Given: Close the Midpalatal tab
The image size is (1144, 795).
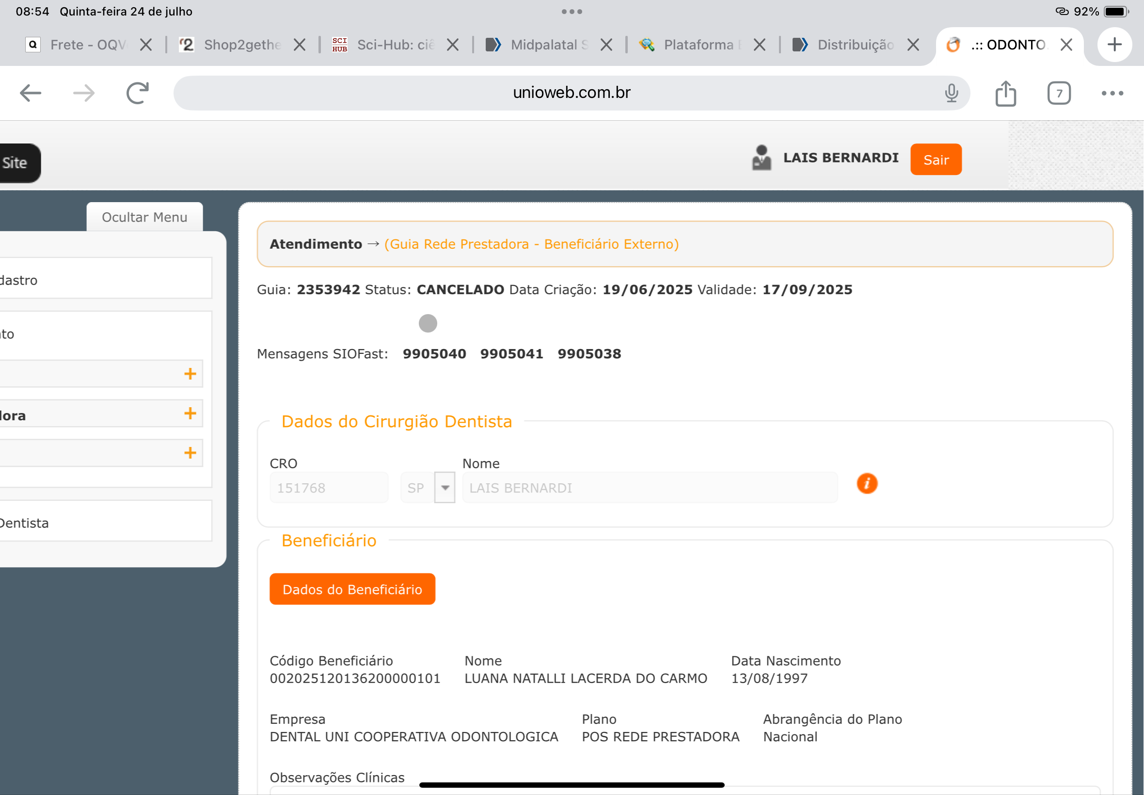Looking at the screenshot, I should click(x=606, y=45).
